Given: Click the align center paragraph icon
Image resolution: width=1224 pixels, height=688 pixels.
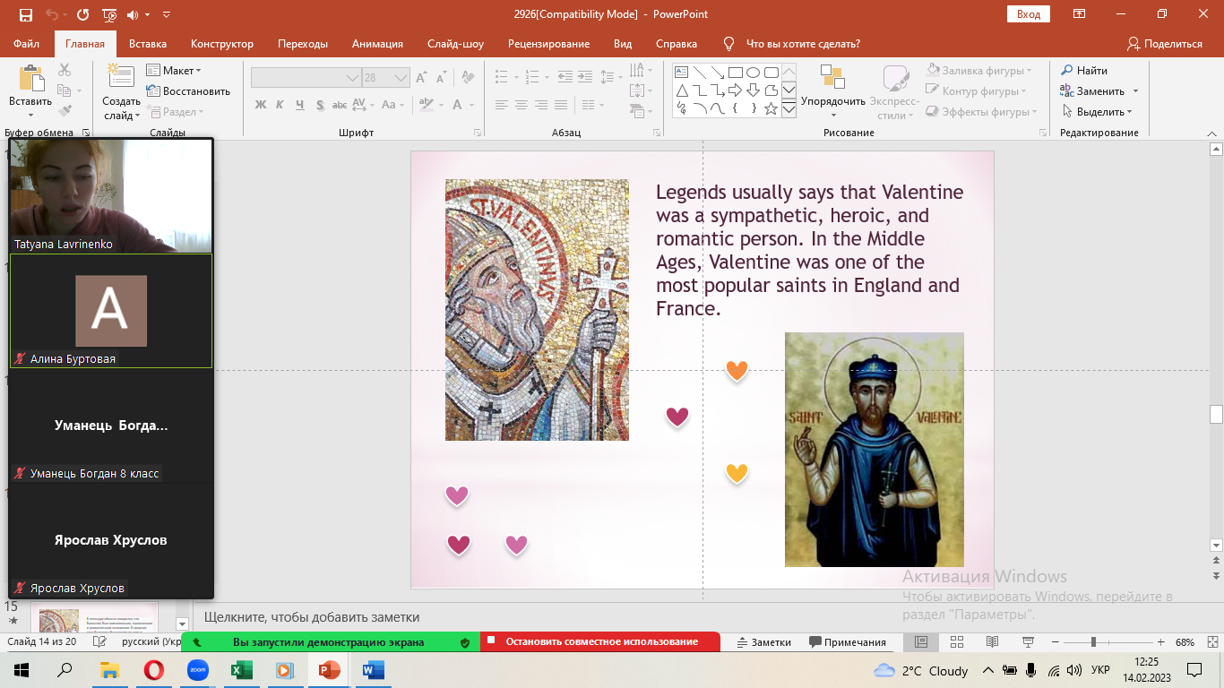Looking at the screenshot, I should click(x=521, y=105).
